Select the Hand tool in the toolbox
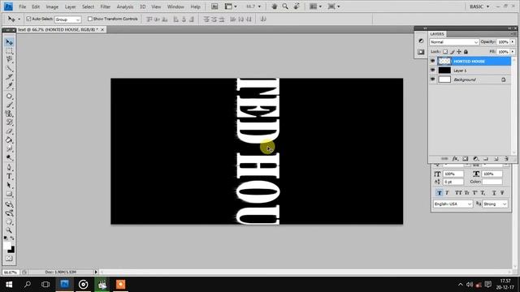 [x=9, y=221]
